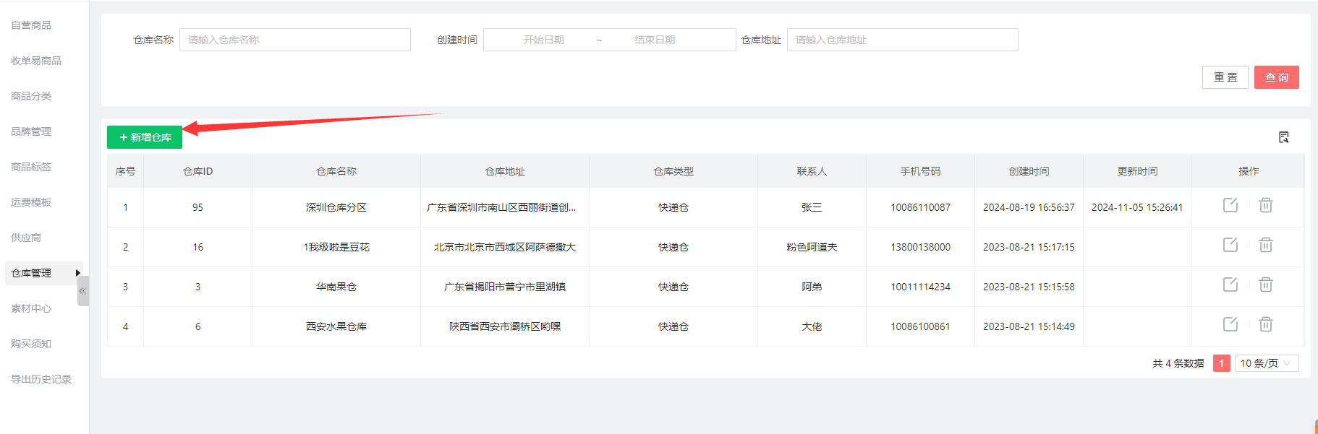Open the 开始日期 date picker
This screenshot has width=1318, height=434.
coord(543,40)
